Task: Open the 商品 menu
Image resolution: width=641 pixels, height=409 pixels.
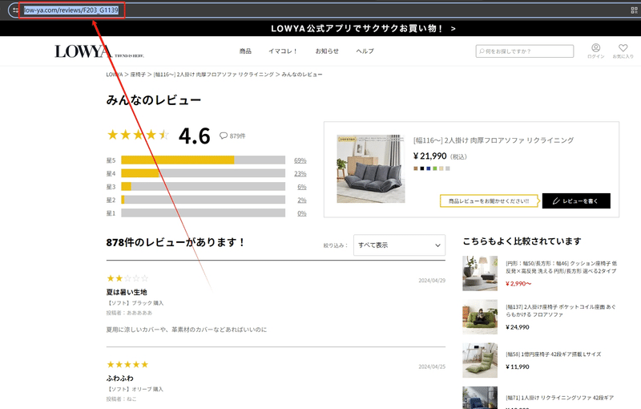Action: coord(245,51)
